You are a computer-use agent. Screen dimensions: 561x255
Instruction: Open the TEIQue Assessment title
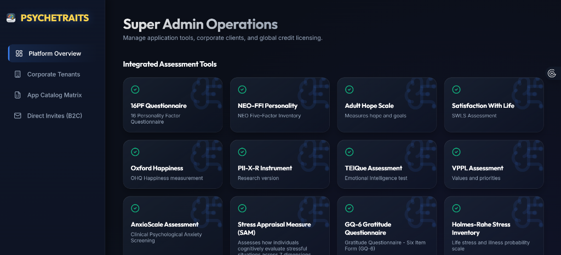[374, 168]
